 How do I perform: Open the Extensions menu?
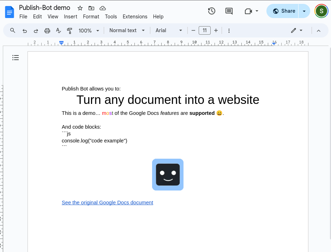click(x=135, y=17)
